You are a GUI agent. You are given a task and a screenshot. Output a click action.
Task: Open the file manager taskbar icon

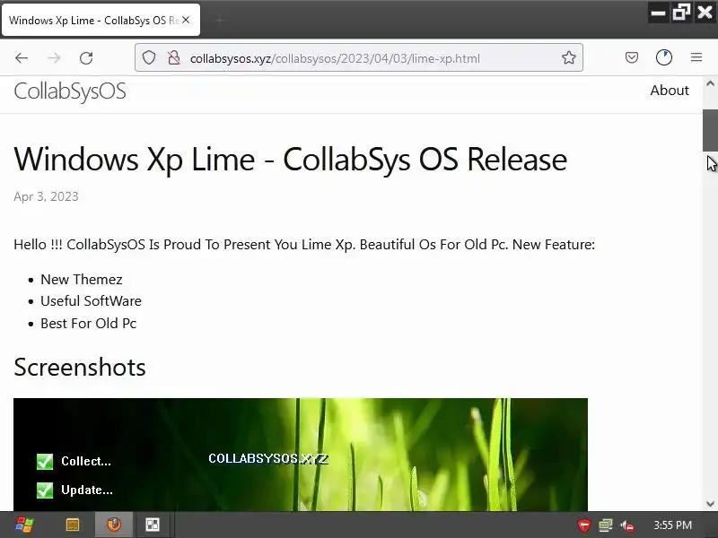(73, 525)
